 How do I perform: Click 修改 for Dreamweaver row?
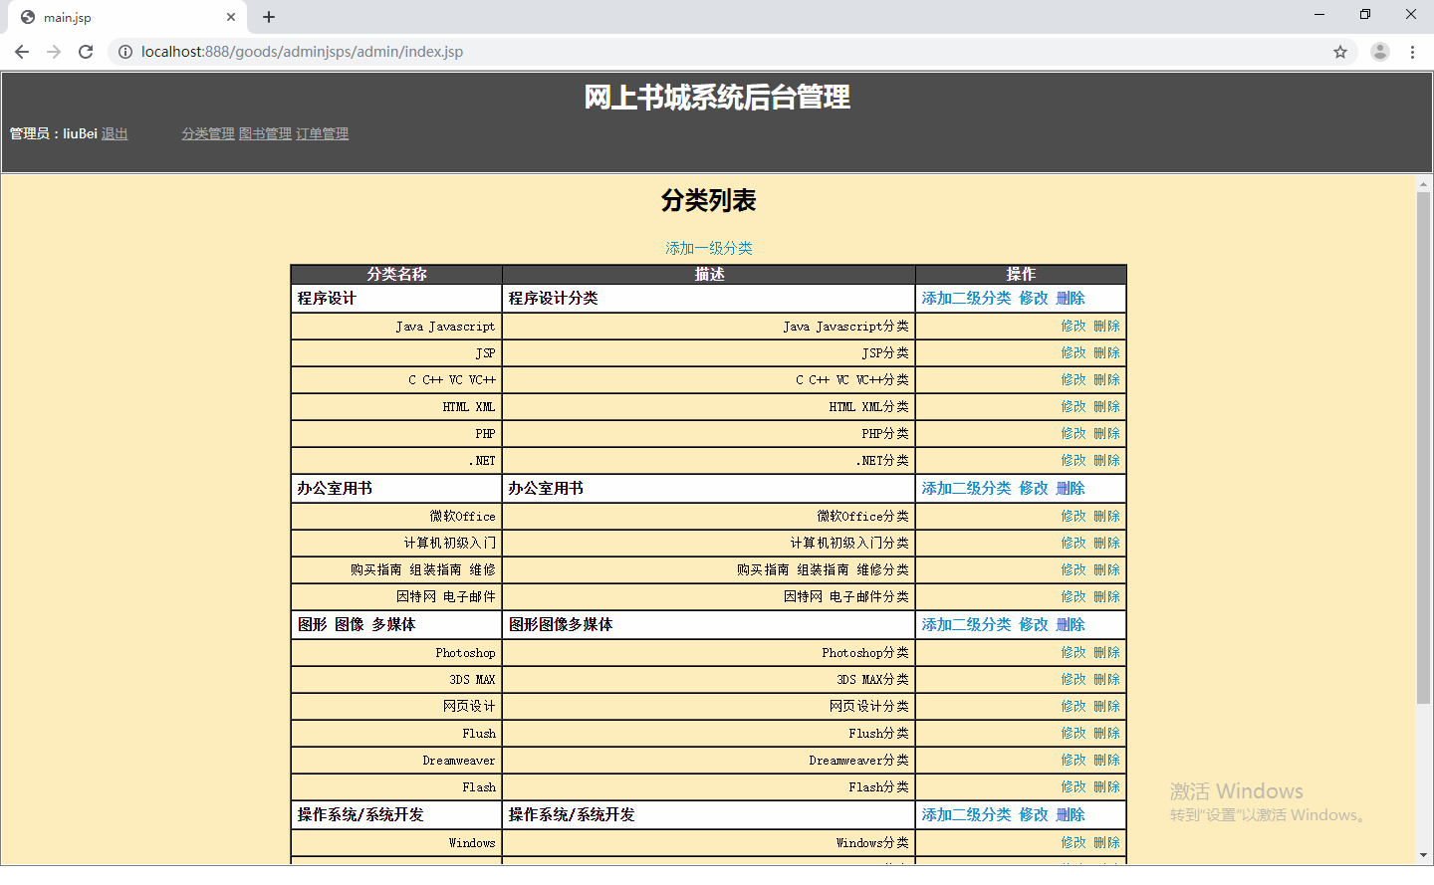click(1074, 760)
